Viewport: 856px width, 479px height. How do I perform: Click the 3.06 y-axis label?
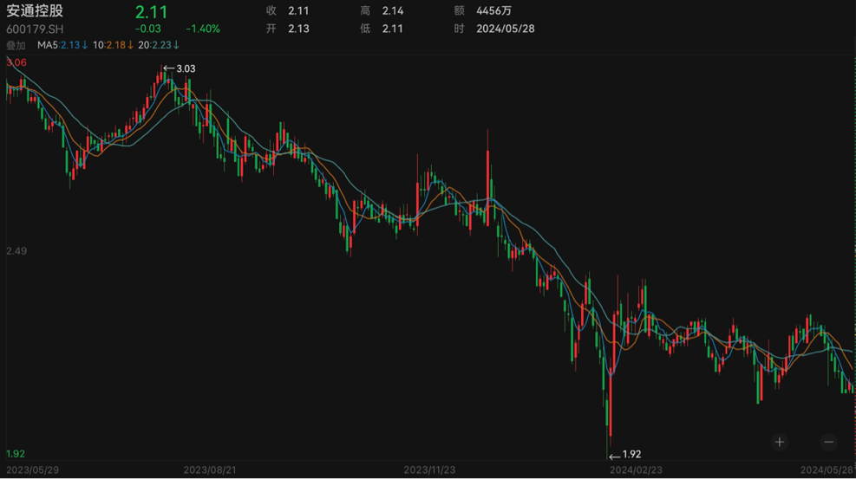pyautogui.click(x=16, y=62)
